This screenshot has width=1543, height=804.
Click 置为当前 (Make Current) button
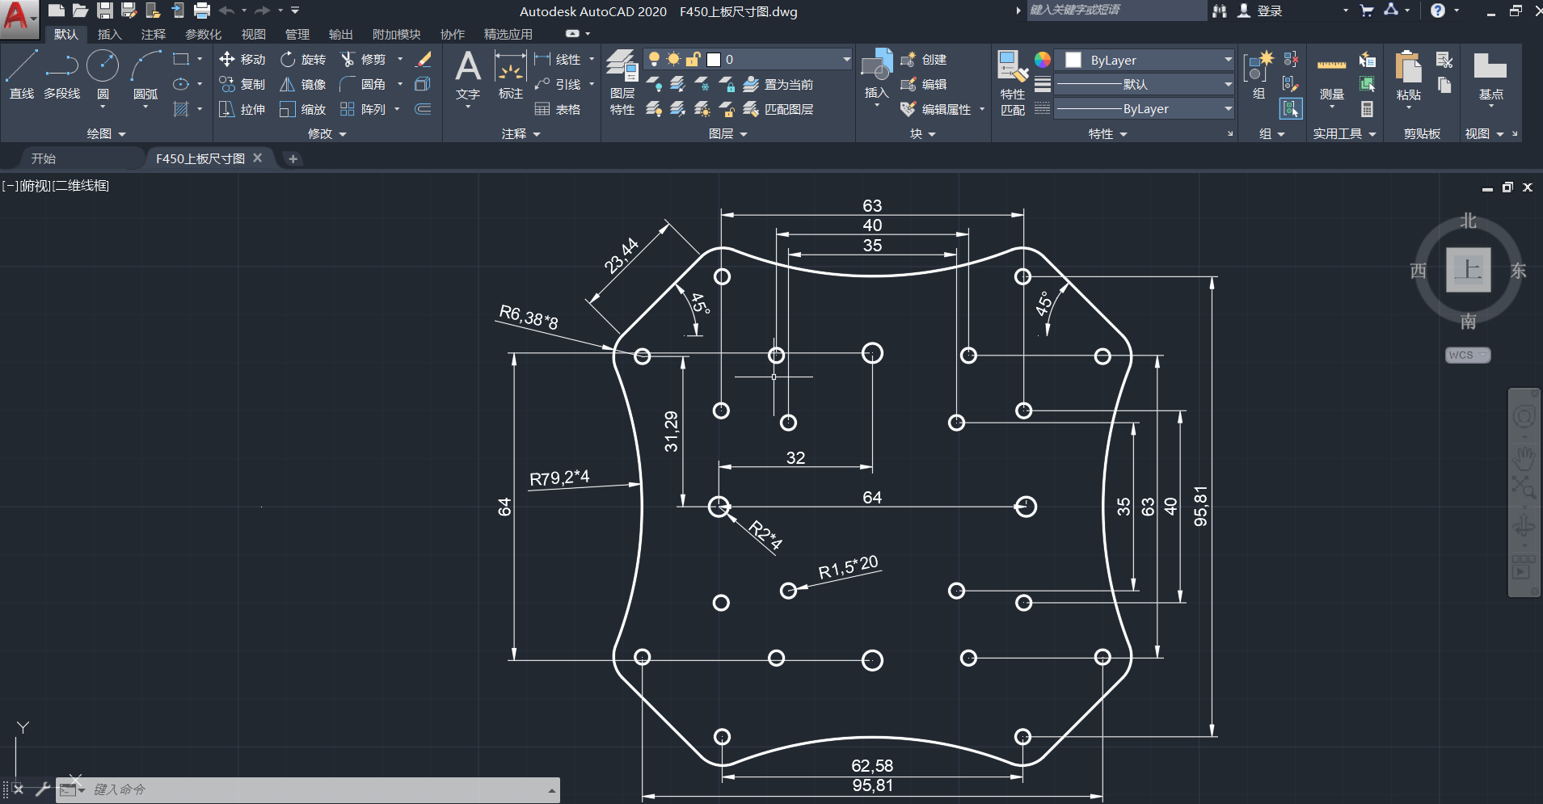pos(778,84)
